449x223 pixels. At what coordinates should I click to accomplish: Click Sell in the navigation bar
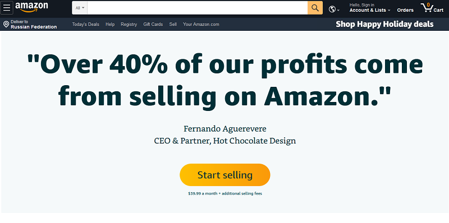[173, 24]
